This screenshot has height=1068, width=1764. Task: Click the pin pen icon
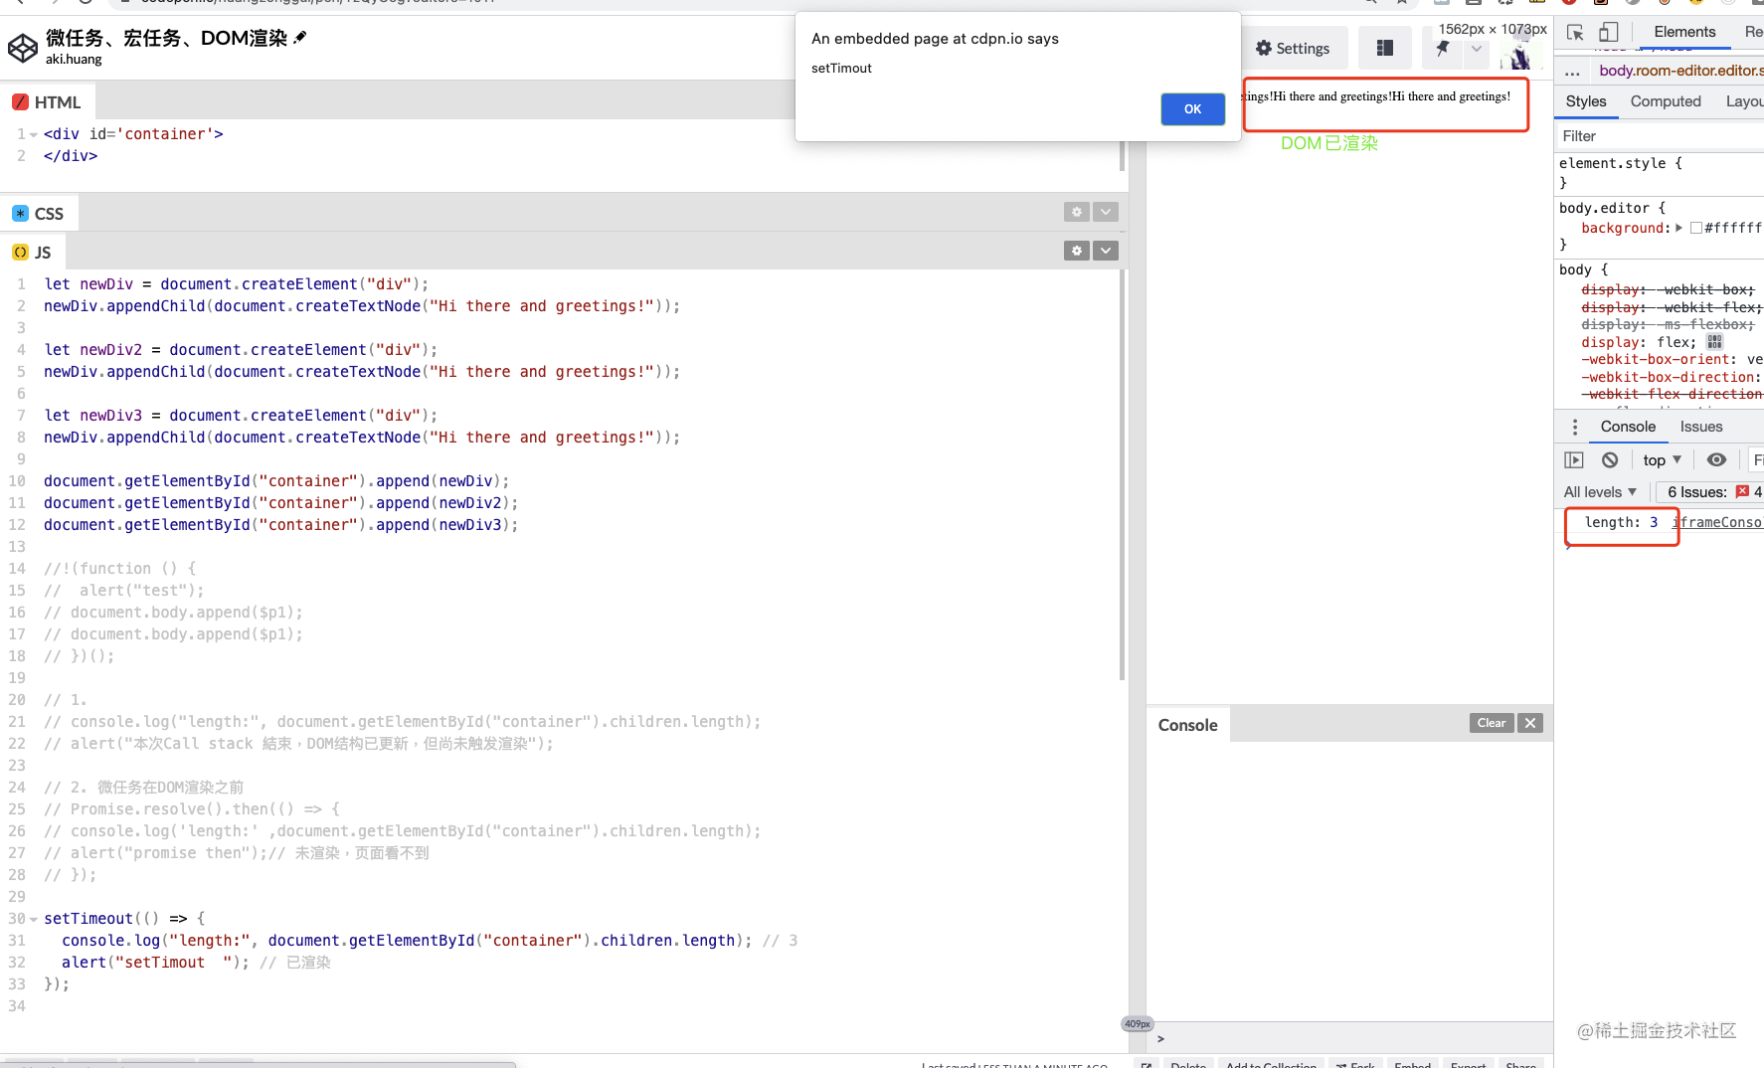1443,49
